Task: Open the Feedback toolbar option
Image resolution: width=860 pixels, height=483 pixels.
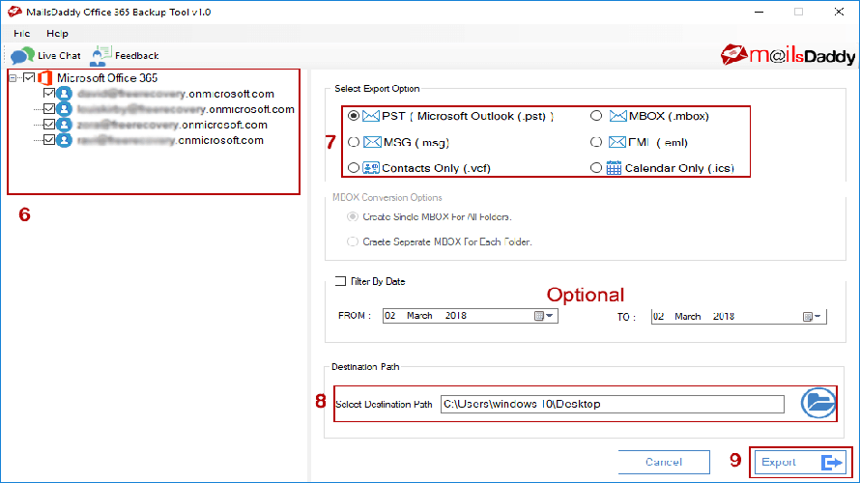Action: [125, 55]
